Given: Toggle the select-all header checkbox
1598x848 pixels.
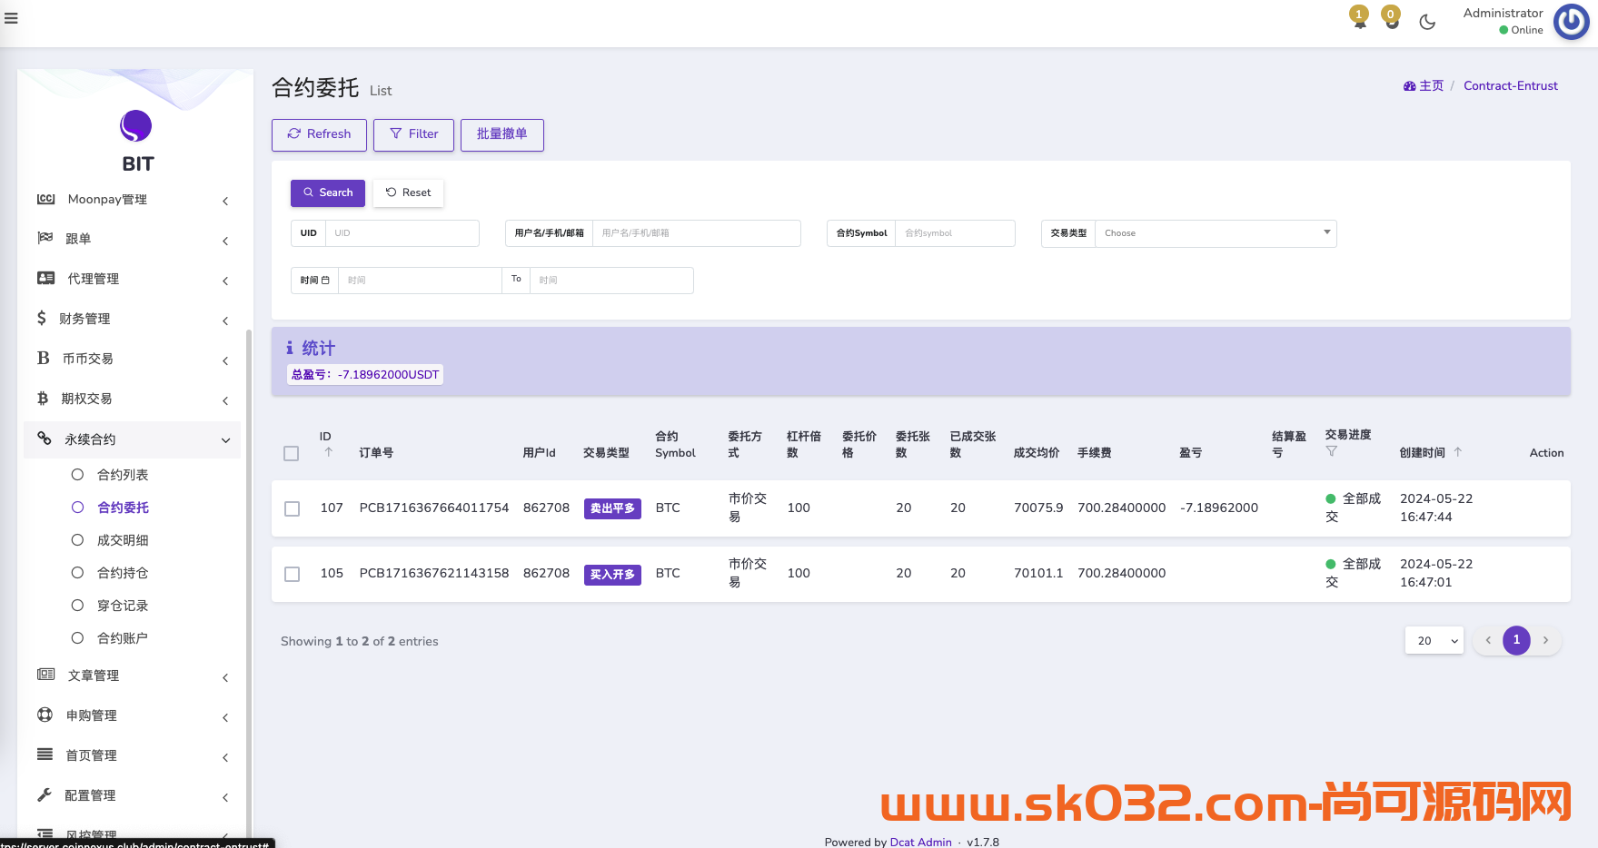Looking at the screenshot, I should tap(291, 453).
